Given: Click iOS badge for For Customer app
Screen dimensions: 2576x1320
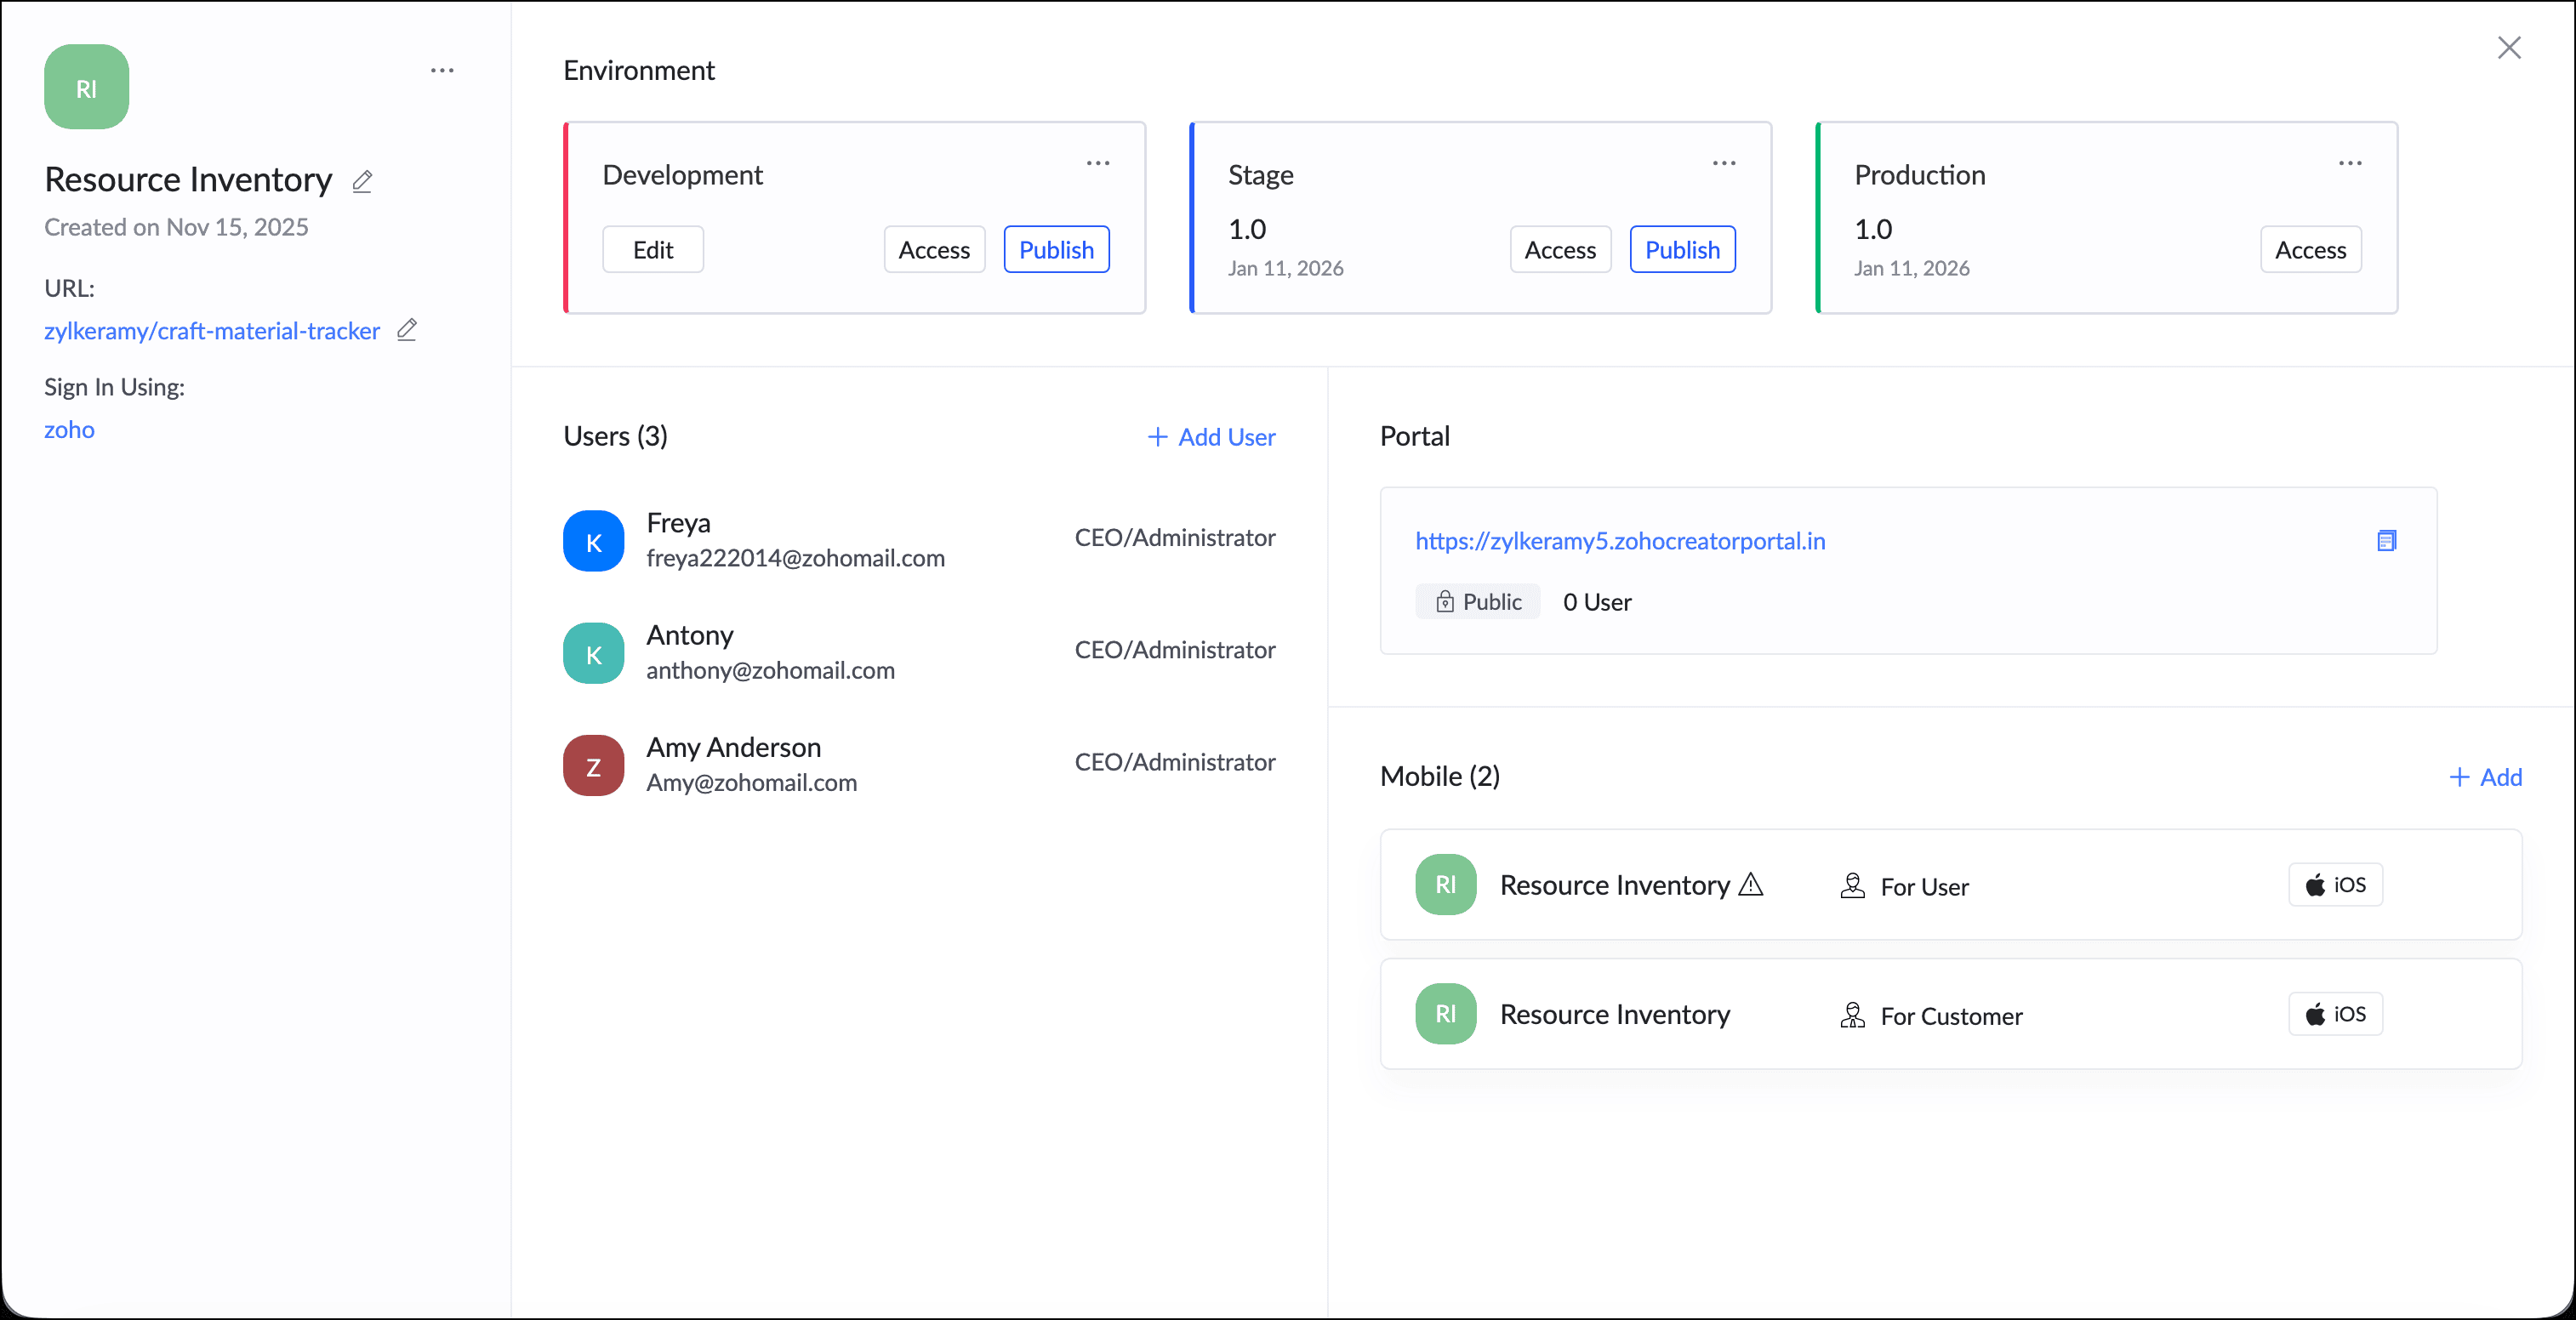Looking at the screenshot, I should 2335,1014.
